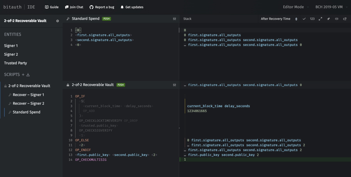Image resolution: width=351 pixels, height=177 pixels.
Task: Open the Standard Spend script settings (sliders icon)
Action: [x=175, y=18]
